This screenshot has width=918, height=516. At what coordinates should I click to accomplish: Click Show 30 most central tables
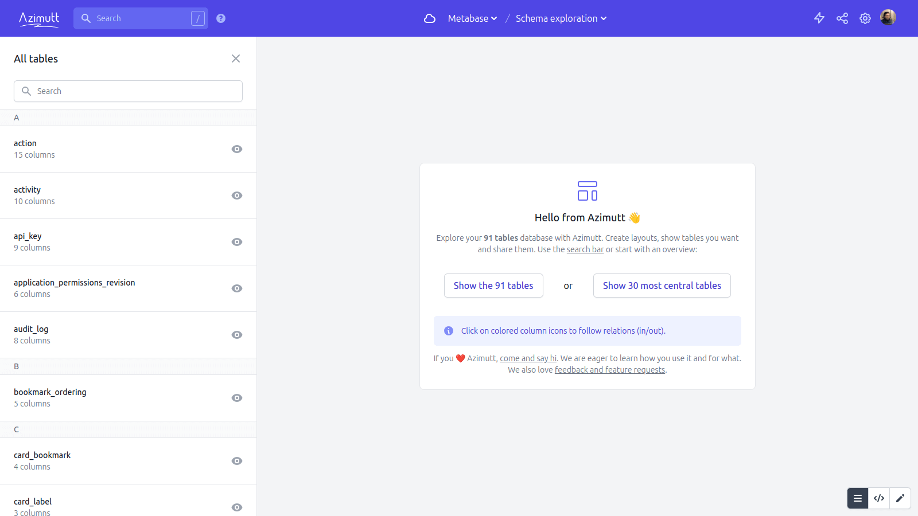point(662,286)
